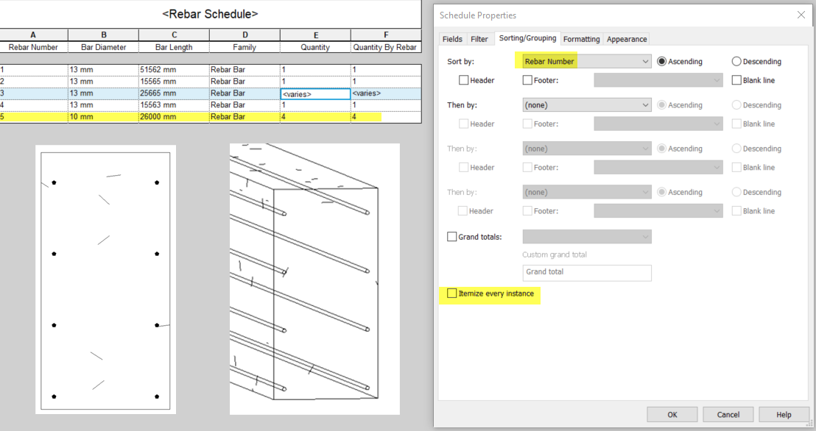The width and height of the screenshot is (816, 431).
Task: Click the OK button
Action: coord(672,414)
